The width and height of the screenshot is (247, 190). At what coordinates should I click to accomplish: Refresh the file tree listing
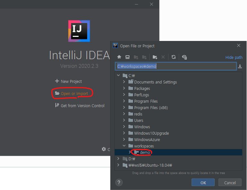pyautogui.click(x=173, y=57)
